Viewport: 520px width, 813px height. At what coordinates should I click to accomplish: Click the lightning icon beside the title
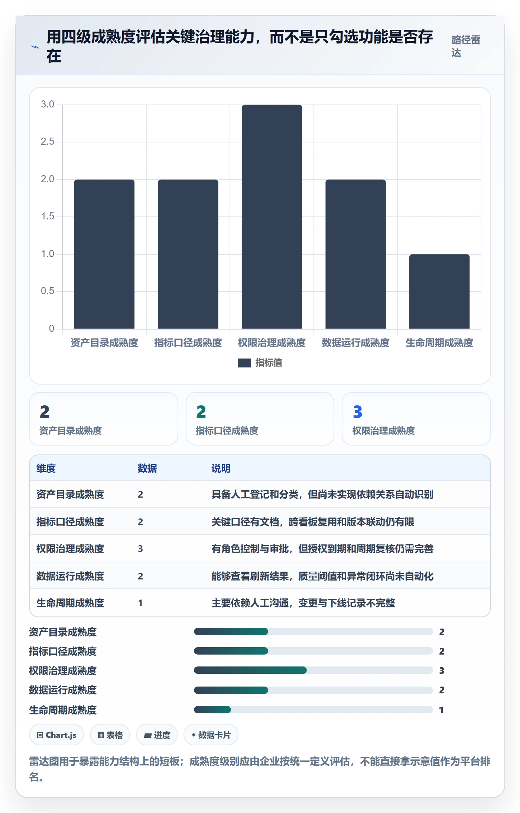coord(35,47)
